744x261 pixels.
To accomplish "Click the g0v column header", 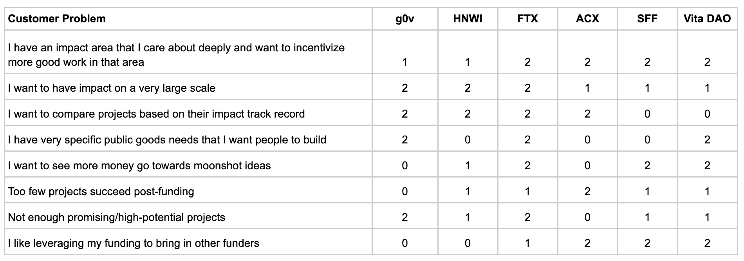I will [405, 19].
